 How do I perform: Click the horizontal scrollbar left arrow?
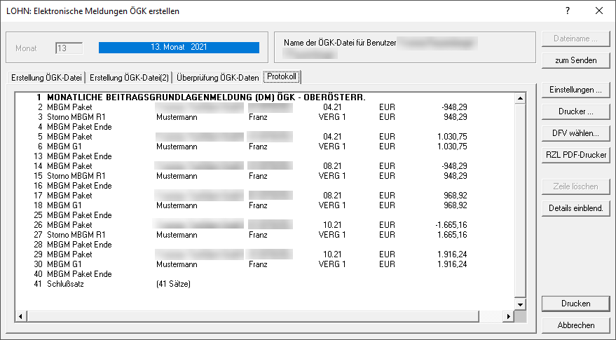(20, 317)
